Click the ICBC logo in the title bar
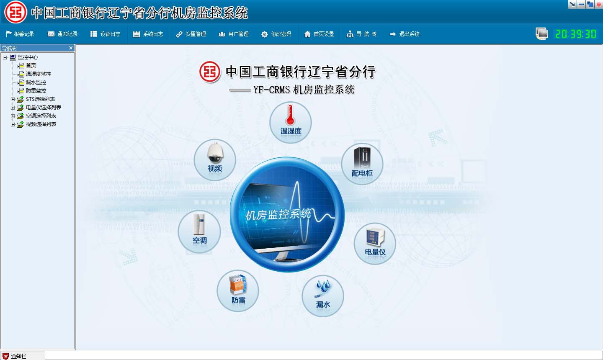603x360 pixels. coord(15,12)
